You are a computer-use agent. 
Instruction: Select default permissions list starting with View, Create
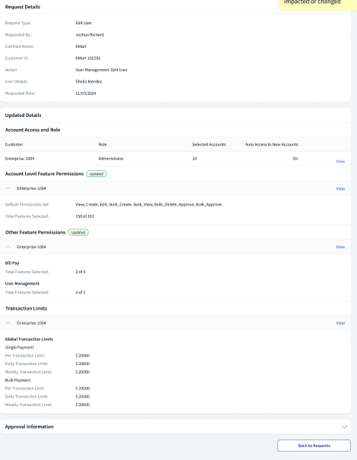click(x=149, y=204)
